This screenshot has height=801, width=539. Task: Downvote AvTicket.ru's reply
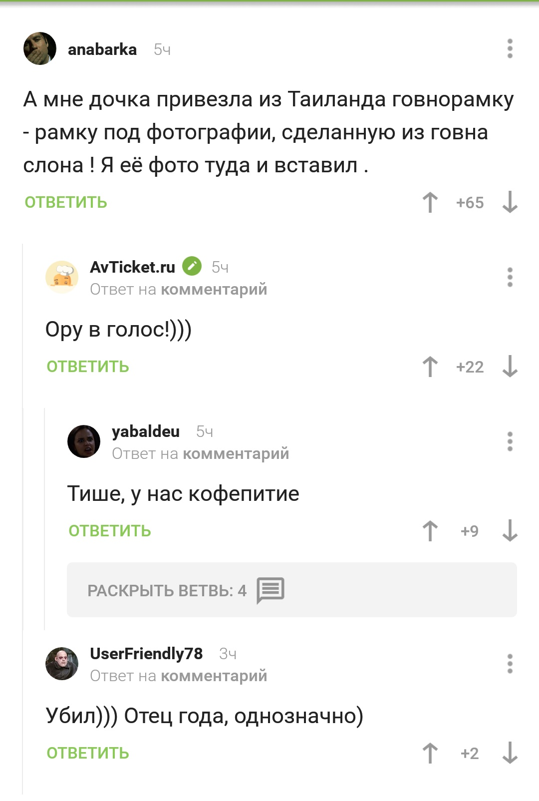[510, 367]
